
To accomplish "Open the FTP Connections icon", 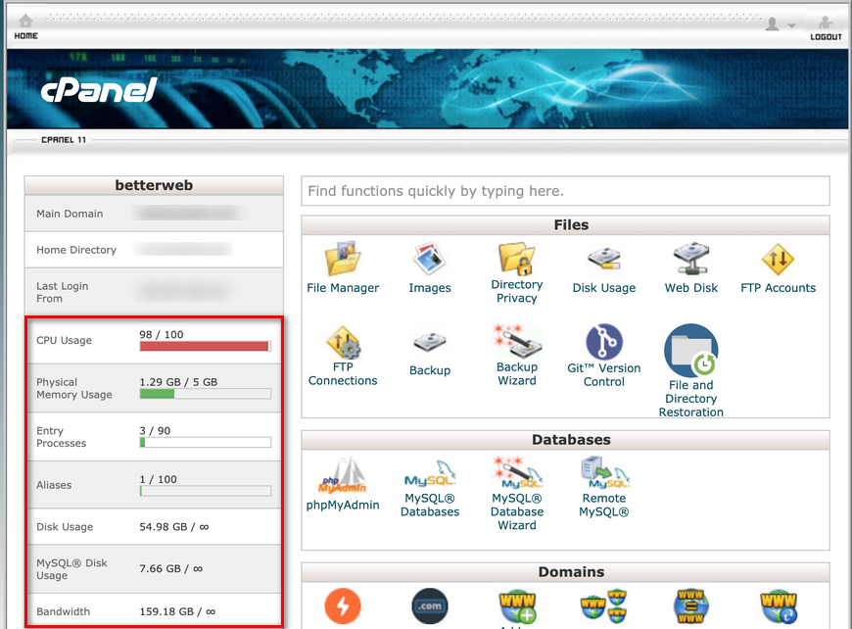I will pos(343,342).
